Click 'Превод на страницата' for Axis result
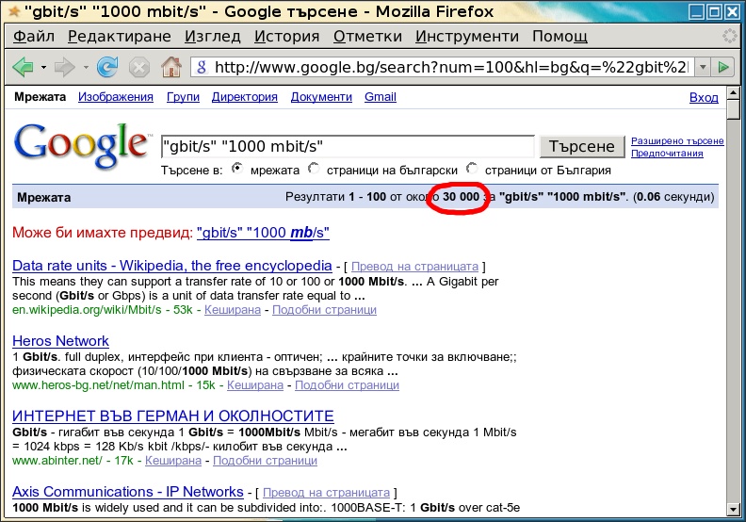Viewport: 746px width, 522px height. pyautogui.click(x=326, y=493)
